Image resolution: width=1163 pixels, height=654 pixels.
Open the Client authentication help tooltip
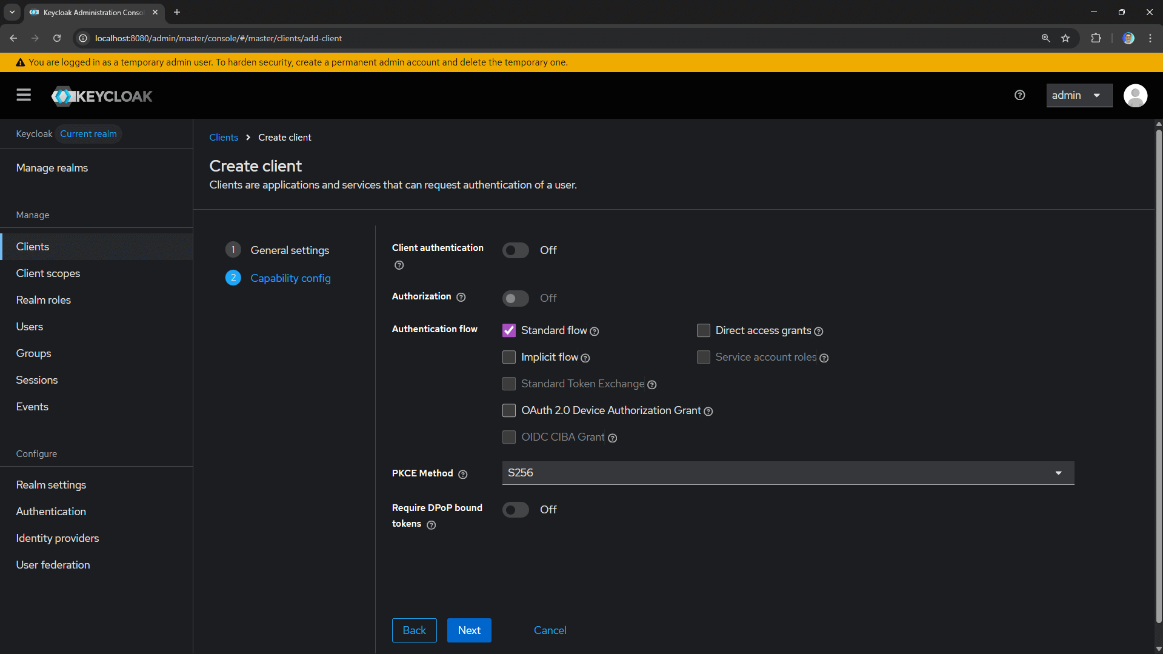click(399, 265)
